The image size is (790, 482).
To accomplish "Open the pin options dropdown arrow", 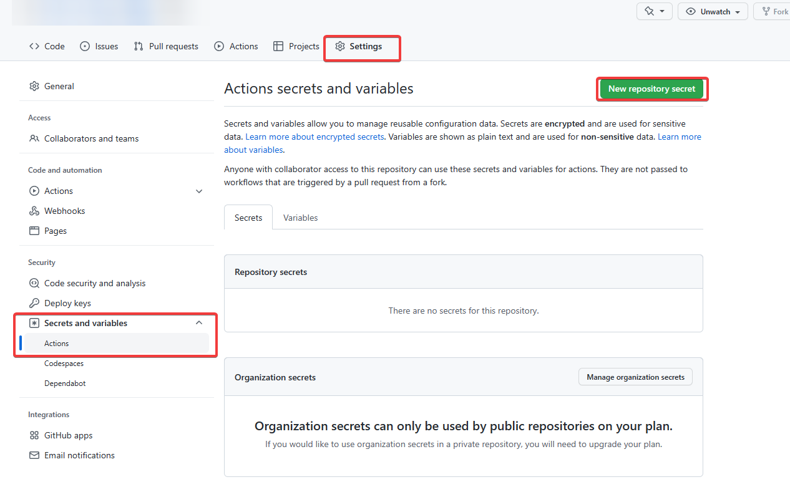I will [x=661, y=11].
